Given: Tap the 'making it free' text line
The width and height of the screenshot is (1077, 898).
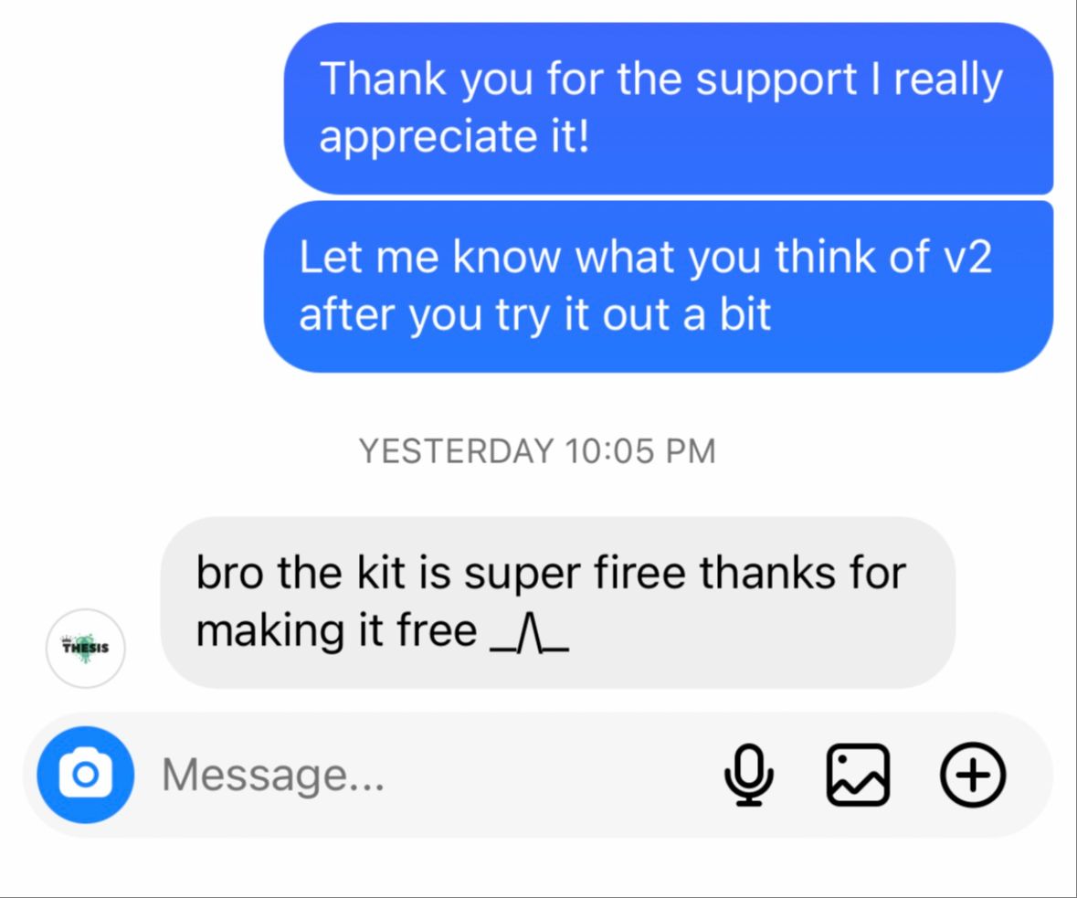Looking at the screenshot, I should (336, 630).
